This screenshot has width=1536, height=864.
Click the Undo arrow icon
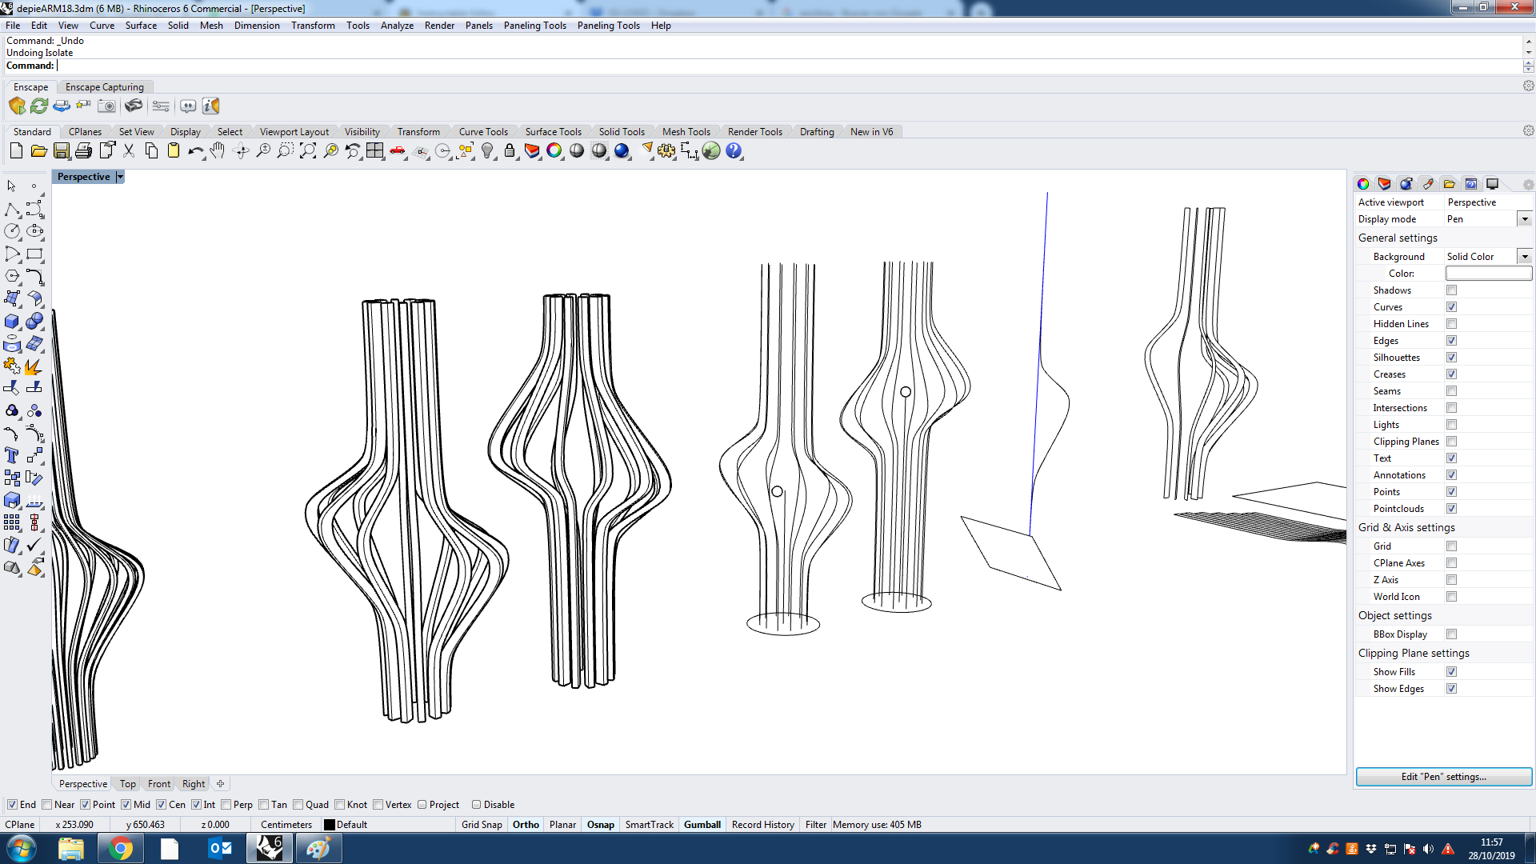point(195,151)
